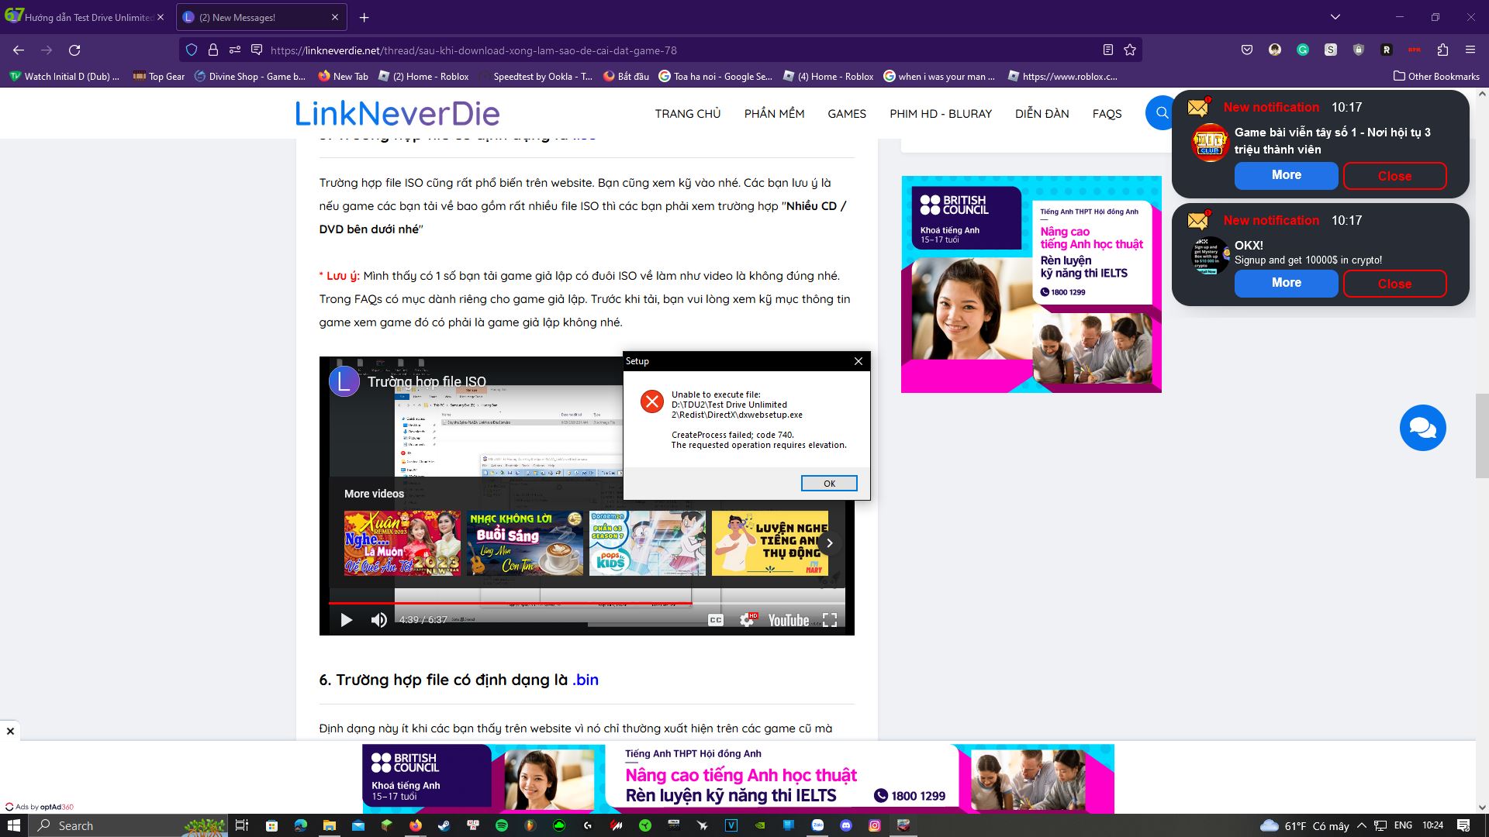Close the OKX notification popup

1394,284
